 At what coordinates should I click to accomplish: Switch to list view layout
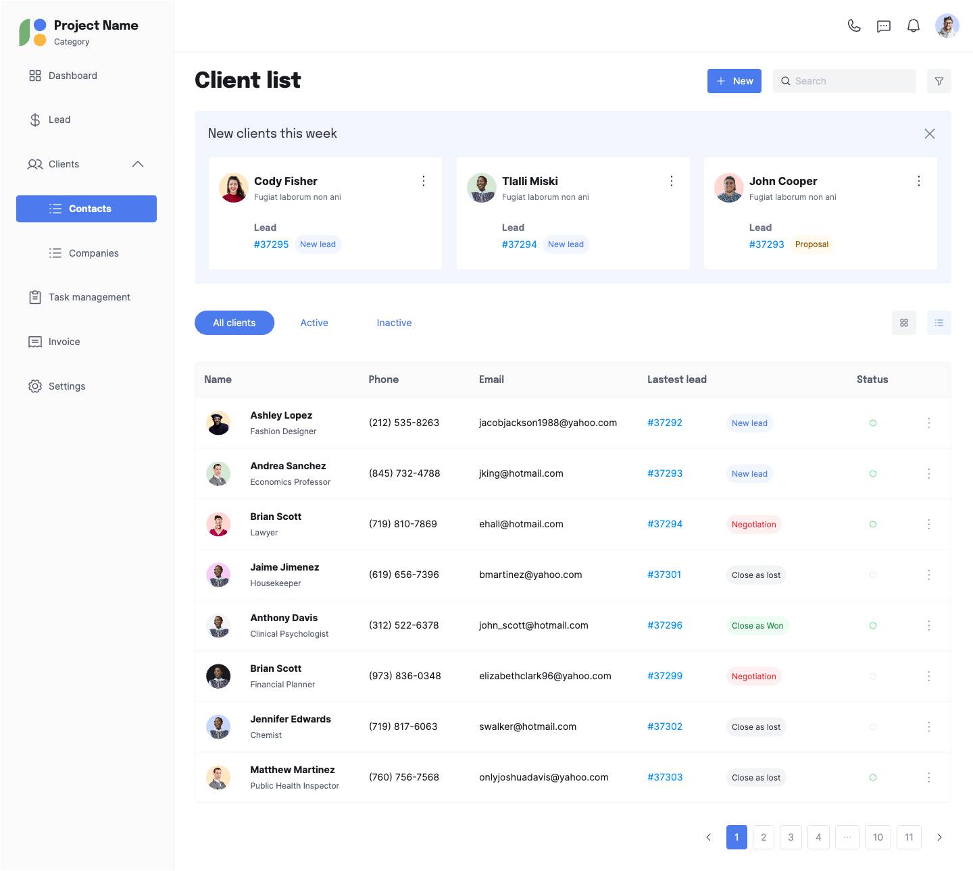coord(939,323)
